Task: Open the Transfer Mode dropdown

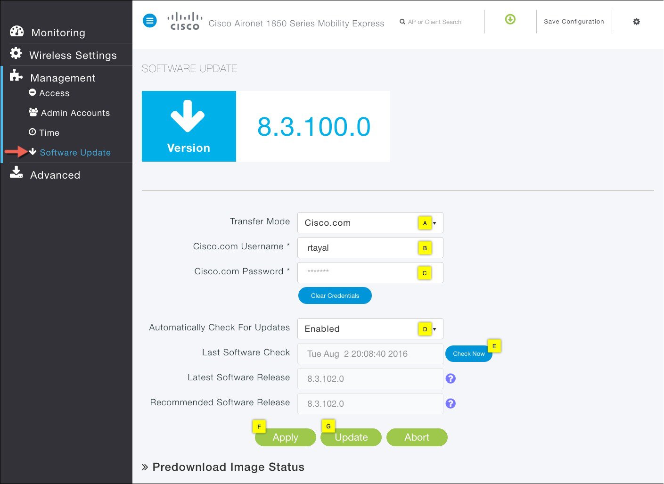Action: [x=370, y=223]
